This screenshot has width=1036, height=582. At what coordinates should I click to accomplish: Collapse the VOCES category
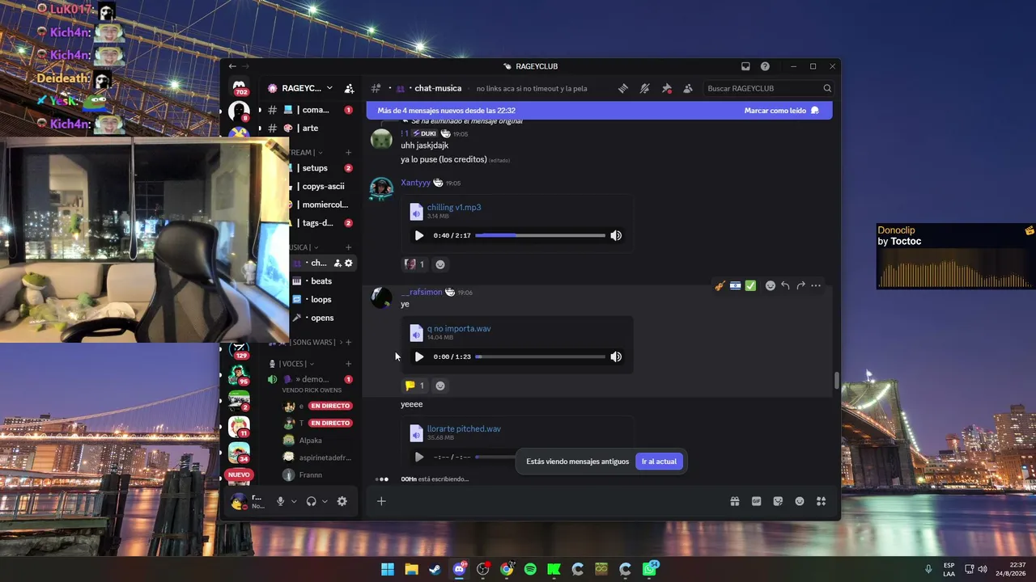pyautogui.click(x=291, y=364)
